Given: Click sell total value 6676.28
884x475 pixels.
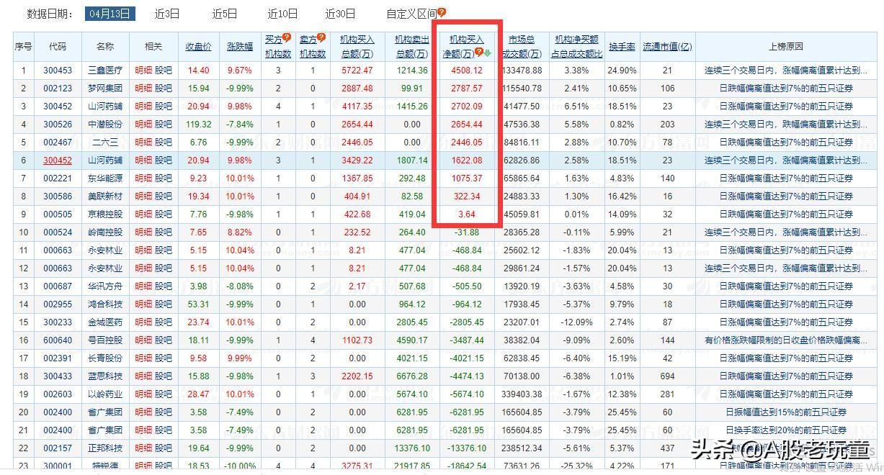Looking at the screenshot, I should click(x=412, y=376).
